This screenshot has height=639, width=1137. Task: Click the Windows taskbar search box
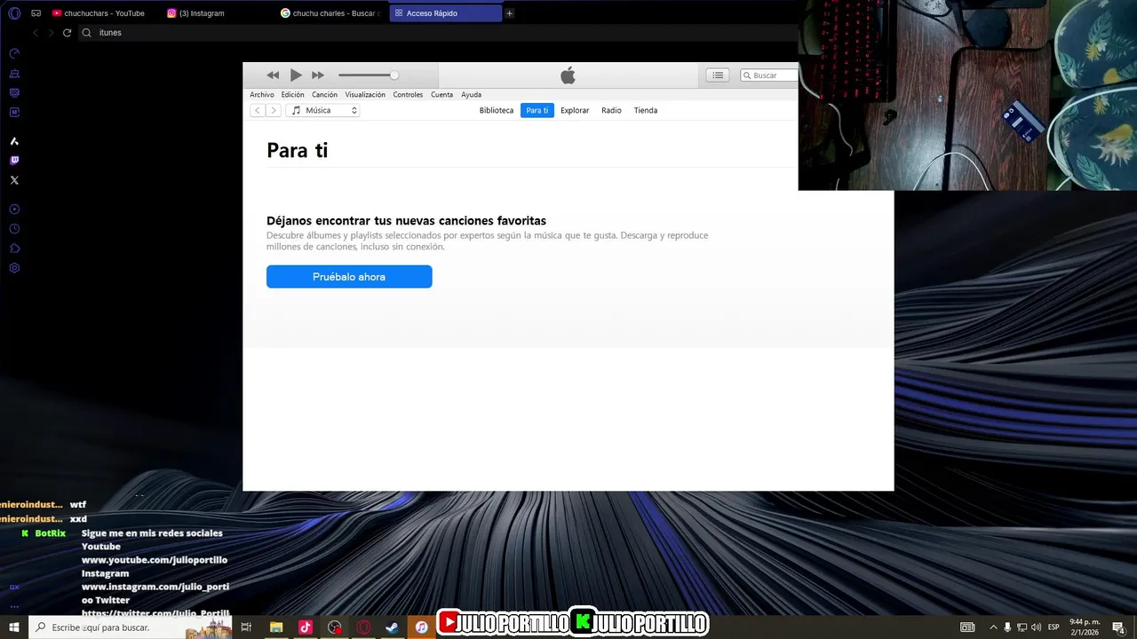tap(131, 627)
